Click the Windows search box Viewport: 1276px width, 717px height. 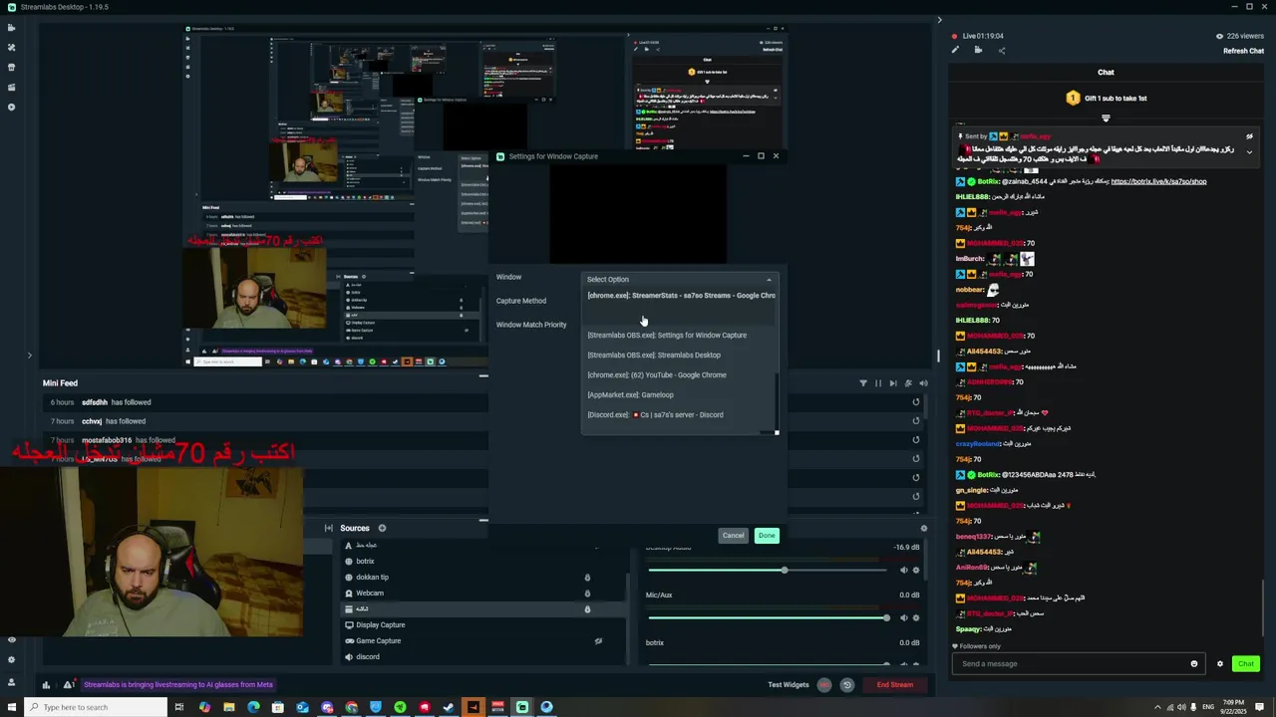tap(96, 707)
